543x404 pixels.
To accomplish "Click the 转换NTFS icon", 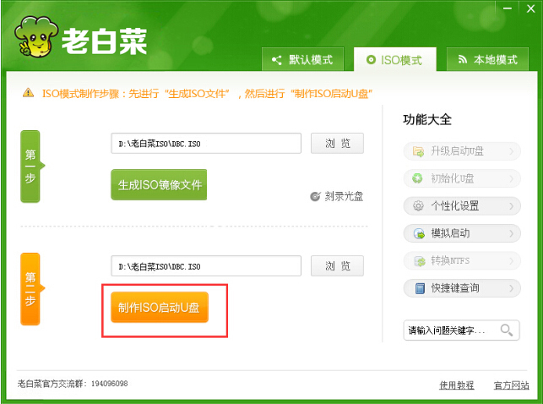I will pyautogui.click(x=420, y=261).
